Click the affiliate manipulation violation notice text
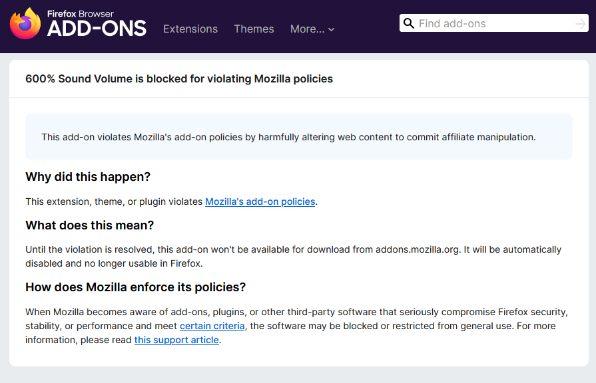This screenshot has width=596, height=383. pos(288,137)
